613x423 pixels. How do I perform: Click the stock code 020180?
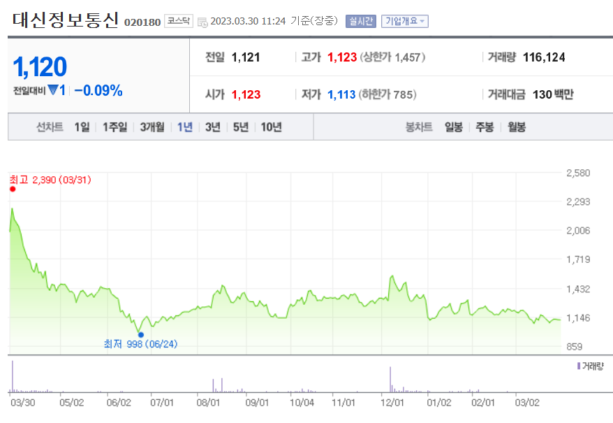pos(142,22)
